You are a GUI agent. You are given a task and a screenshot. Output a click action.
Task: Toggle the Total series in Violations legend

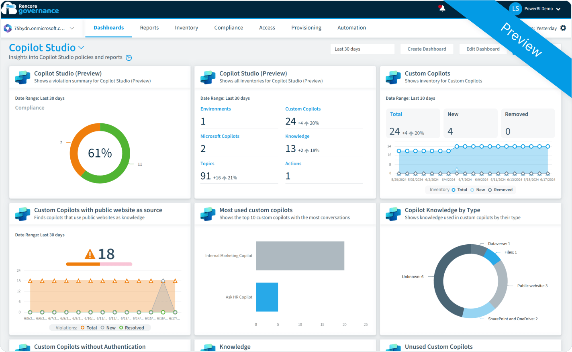[89, 328]
